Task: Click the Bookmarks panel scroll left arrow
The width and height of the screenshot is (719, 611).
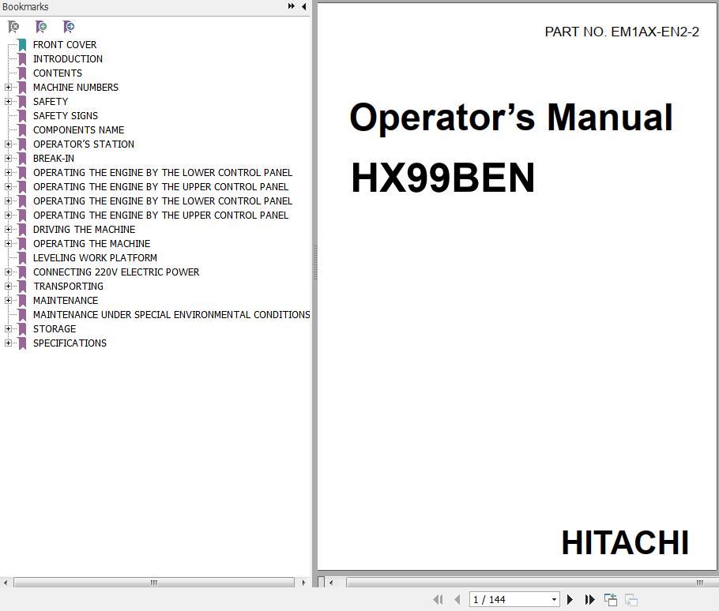Action: 5,583
